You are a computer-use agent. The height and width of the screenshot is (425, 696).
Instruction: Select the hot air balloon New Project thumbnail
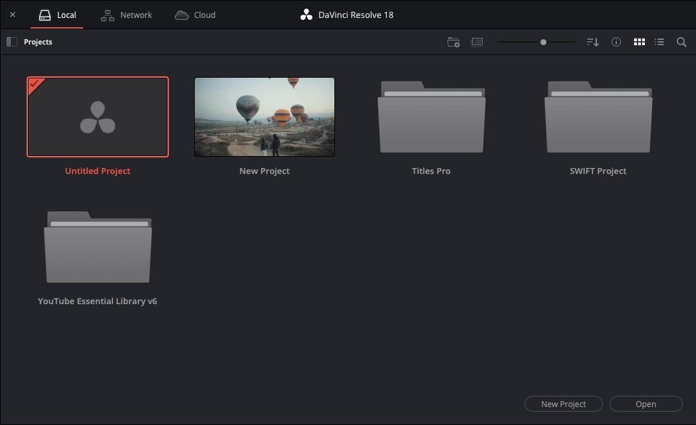point(265,117)
